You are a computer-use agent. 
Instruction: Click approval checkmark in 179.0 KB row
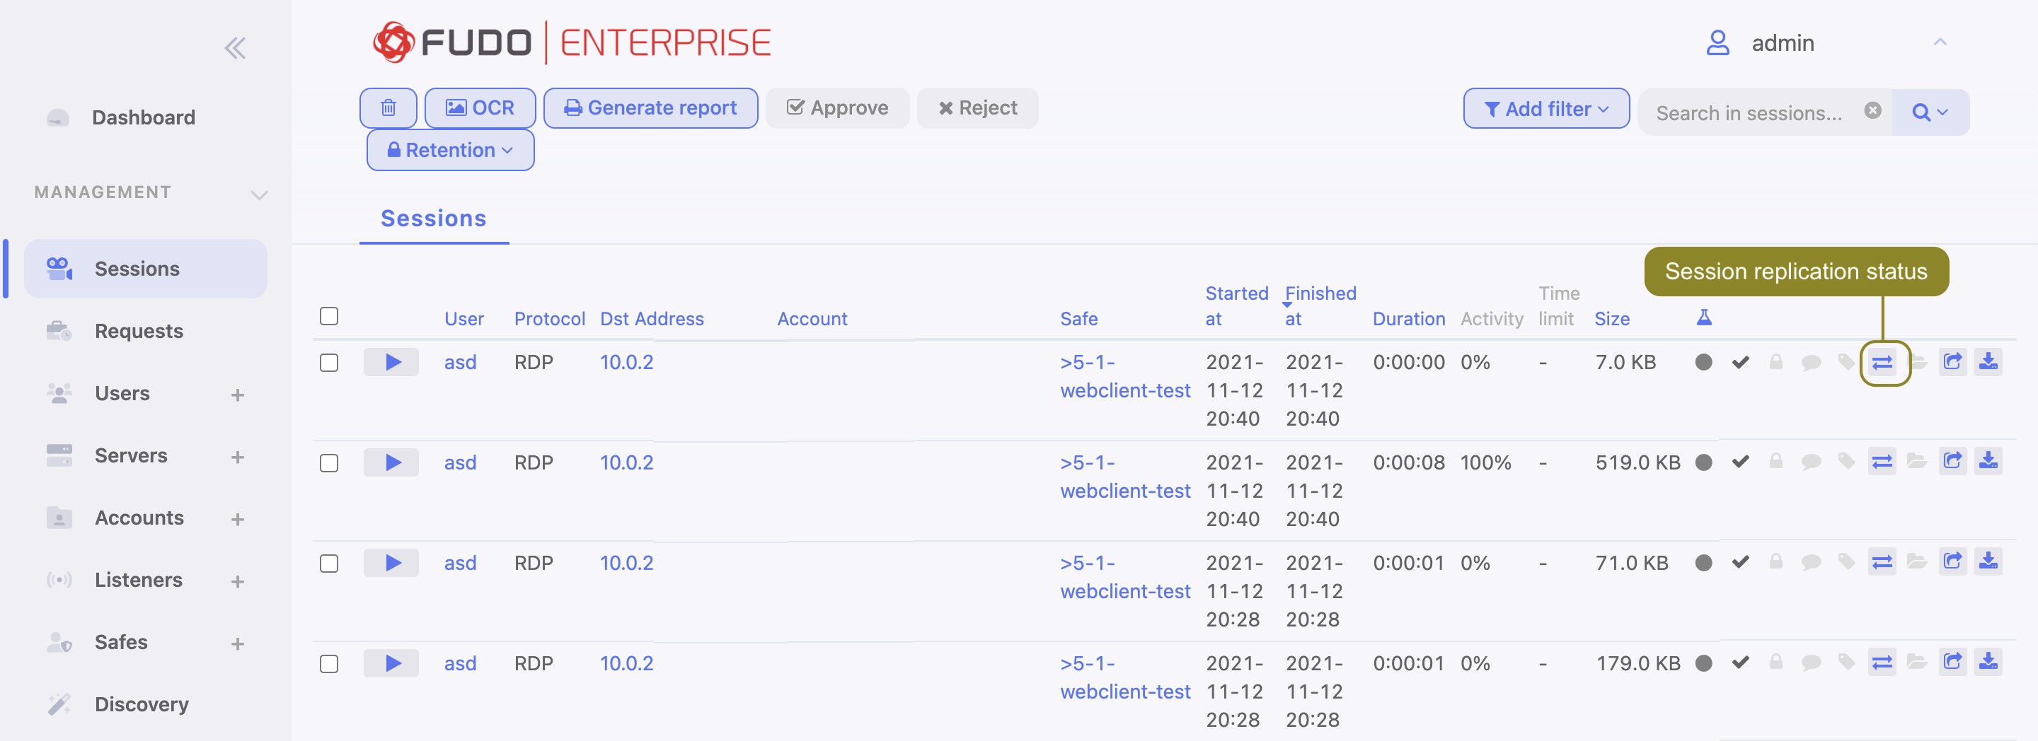(x=1740, y=663)
